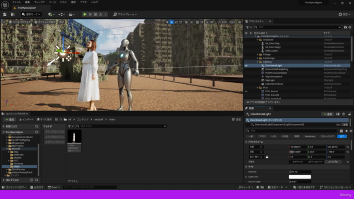The image size is (354, 199).
Task: Select the scale gizmo tool in viewport
Action: (x=180, y=22)
